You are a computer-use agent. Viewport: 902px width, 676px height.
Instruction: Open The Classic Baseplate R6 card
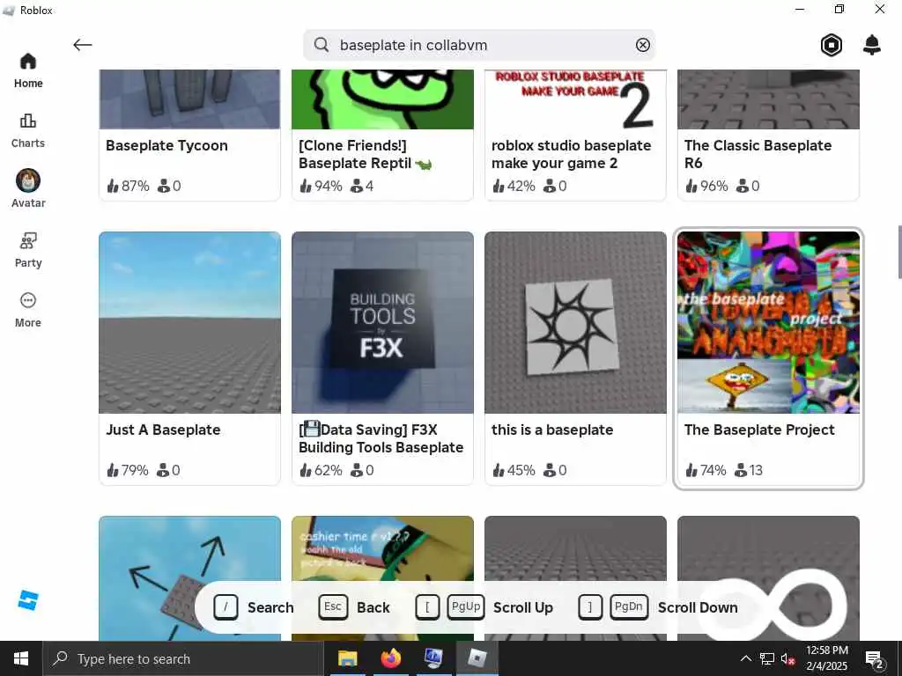coord(768,135)
